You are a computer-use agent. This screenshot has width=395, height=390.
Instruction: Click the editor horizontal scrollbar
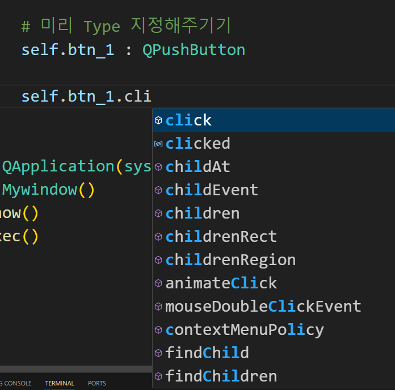click(76, 369)
